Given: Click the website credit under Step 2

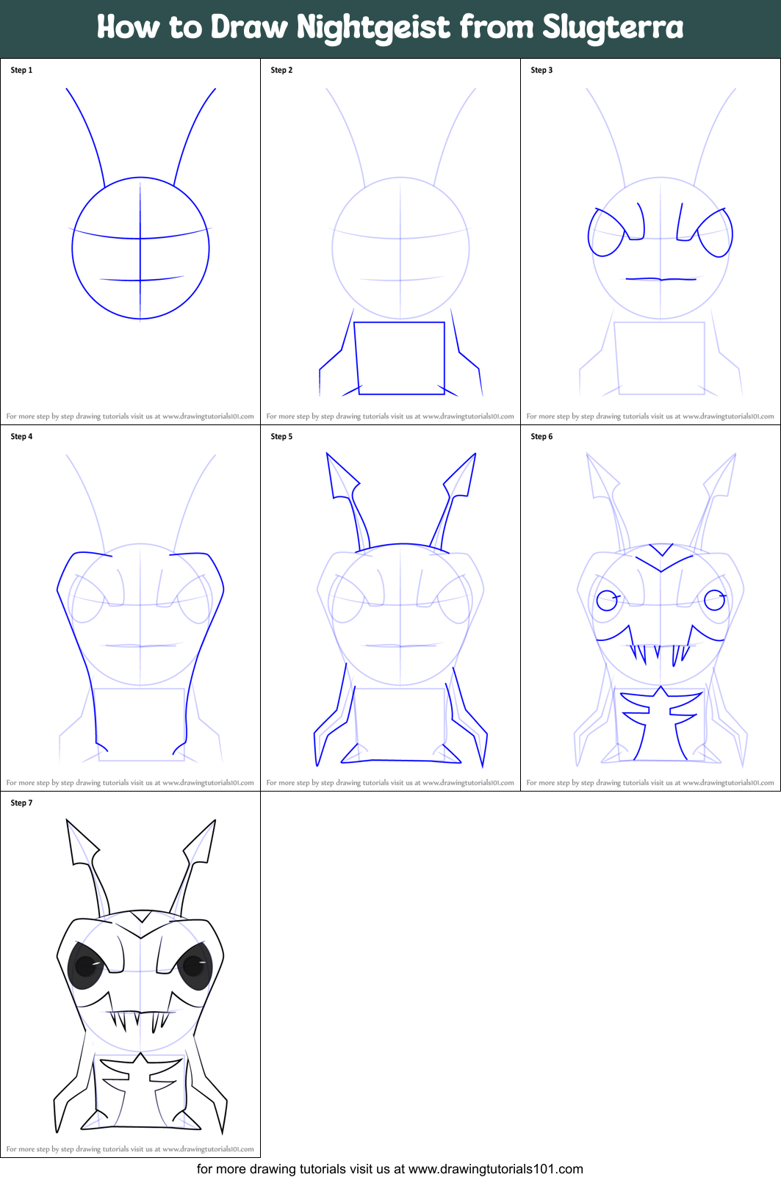Looking at the screenshot, I should [x=390, y=416].
